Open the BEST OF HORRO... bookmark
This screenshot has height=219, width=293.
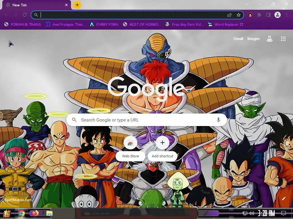point(142,25)
